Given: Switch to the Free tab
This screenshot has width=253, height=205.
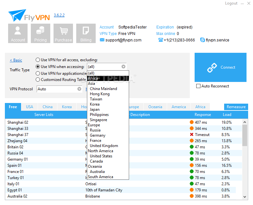Looking at the screenshot, I should pyautogui.click(x=13, y=107).
